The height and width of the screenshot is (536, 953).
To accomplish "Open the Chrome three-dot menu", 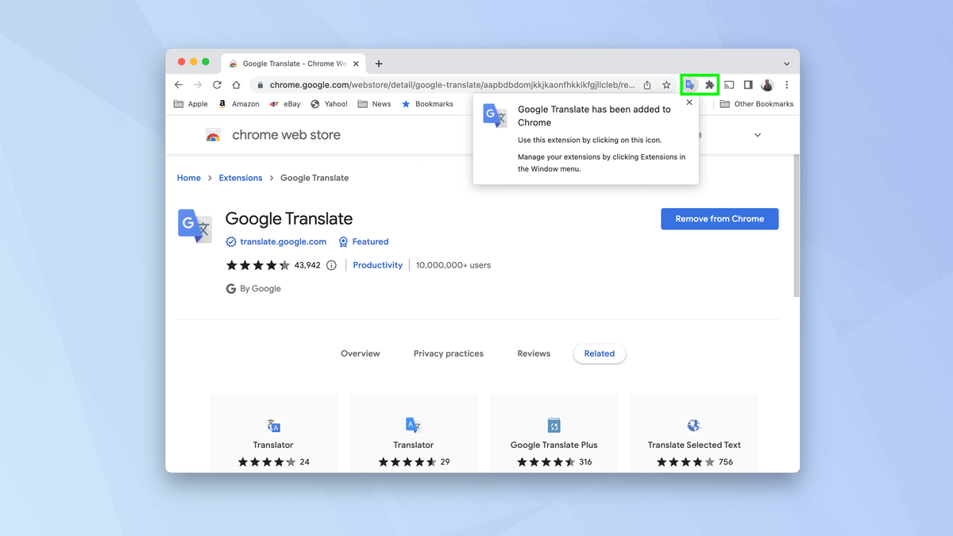I will tap(786, 84).
